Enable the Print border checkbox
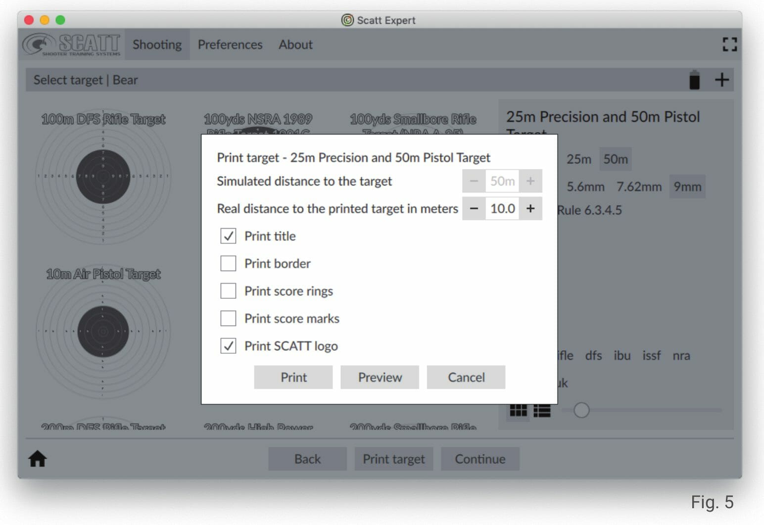 [228, 263]
